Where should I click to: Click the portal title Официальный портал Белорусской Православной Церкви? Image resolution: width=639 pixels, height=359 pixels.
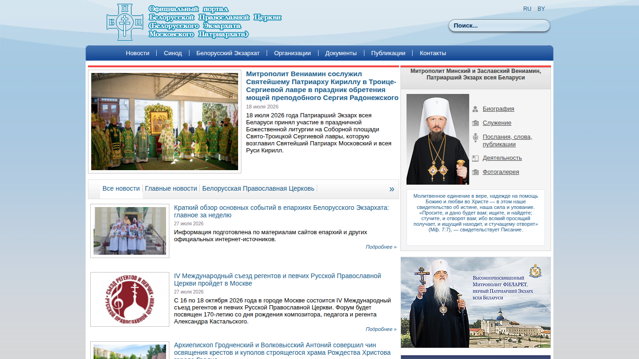coord(215,22)
